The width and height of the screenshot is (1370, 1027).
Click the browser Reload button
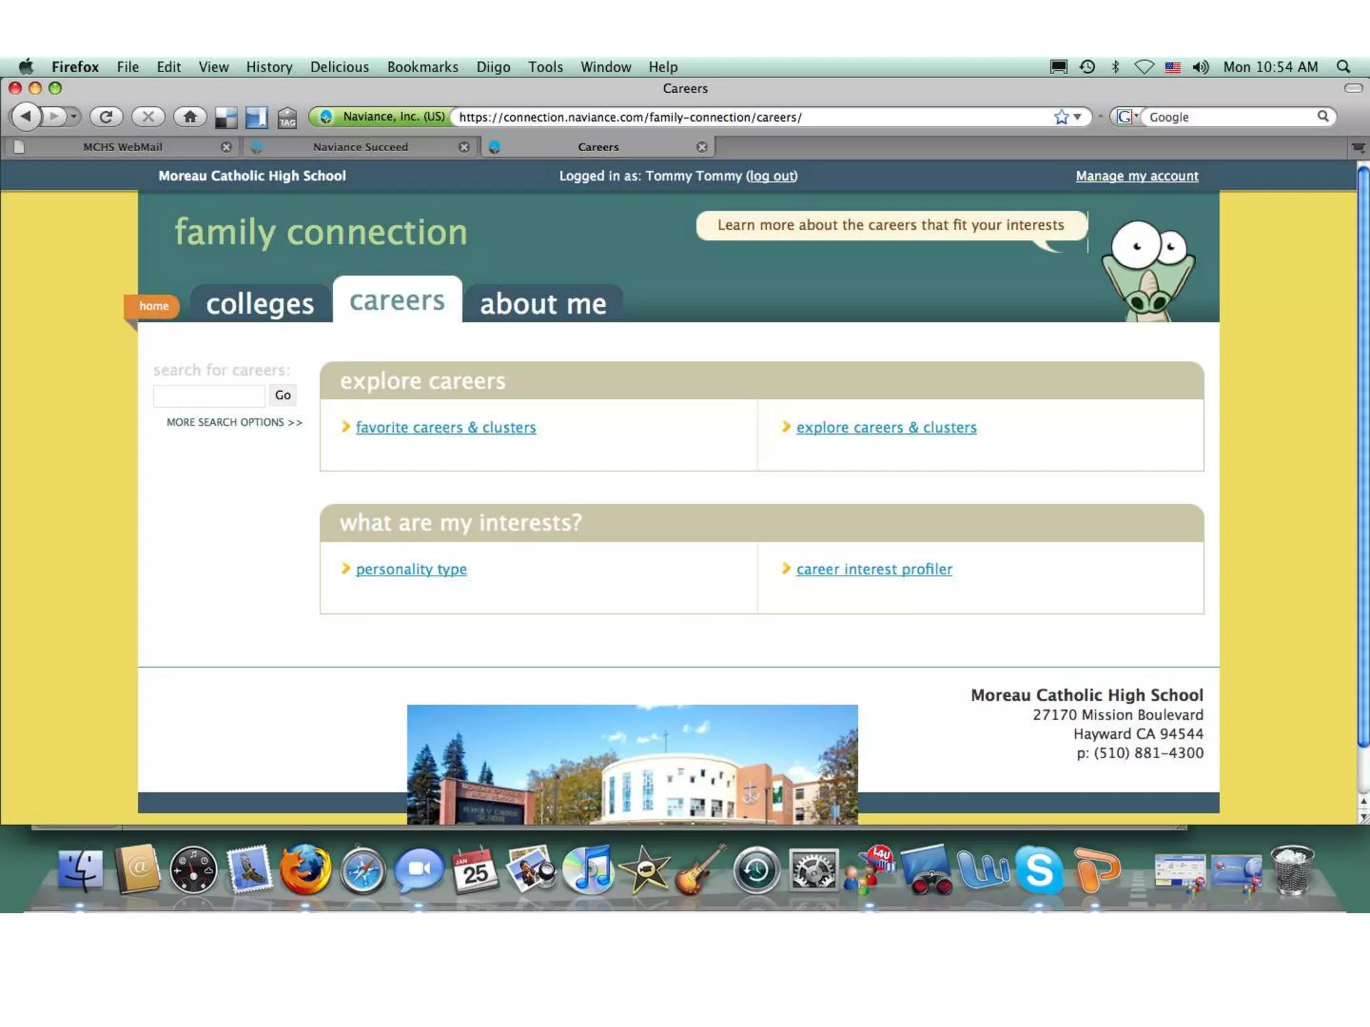pyautogui.click(x=106, y=117)
